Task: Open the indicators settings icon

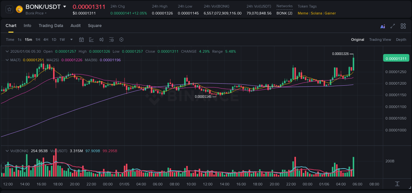Action: tap(111, 40)
